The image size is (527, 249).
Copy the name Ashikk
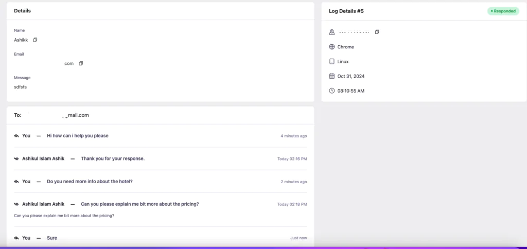(x=35, y=40)
